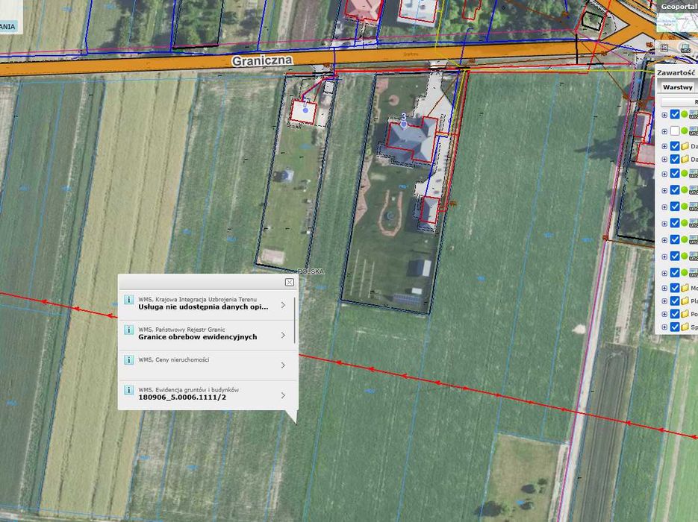The height and width of the screenshot is (522, 698).
Task: Uncheck the 'Mo' folder layer checkbox
Action: [x=674, y=288]
